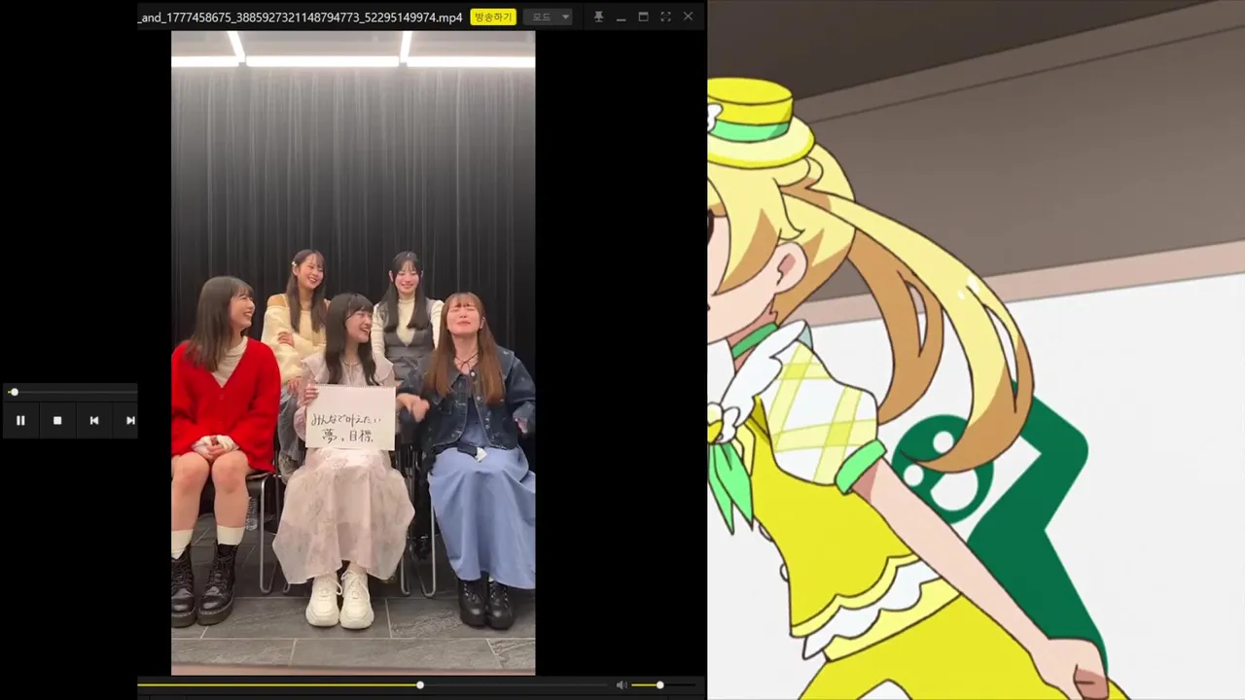Maximize the video player window
Viewport: 1245px width, 700px height.
(643, 17)
